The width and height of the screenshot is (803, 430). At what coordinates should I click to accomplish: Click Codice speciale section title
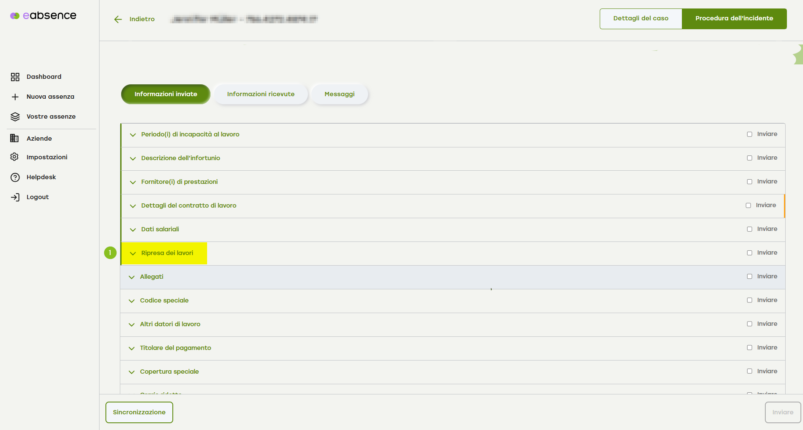point(164,300)
